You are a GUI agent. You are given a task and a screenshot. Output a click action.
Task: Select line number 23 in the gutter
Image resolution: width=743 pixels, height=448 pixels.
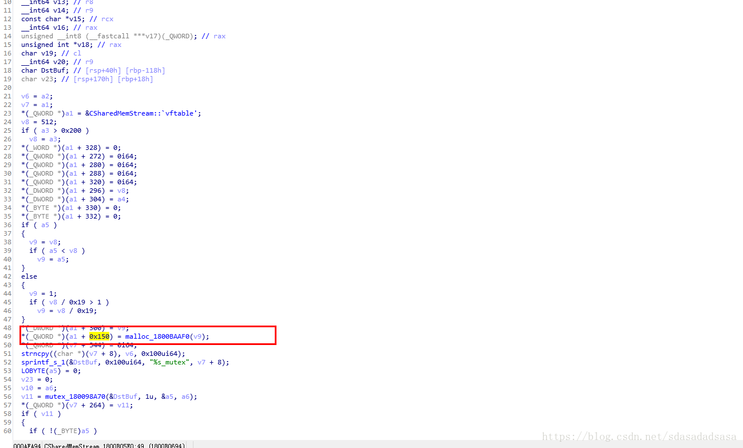tap(7, 113)
